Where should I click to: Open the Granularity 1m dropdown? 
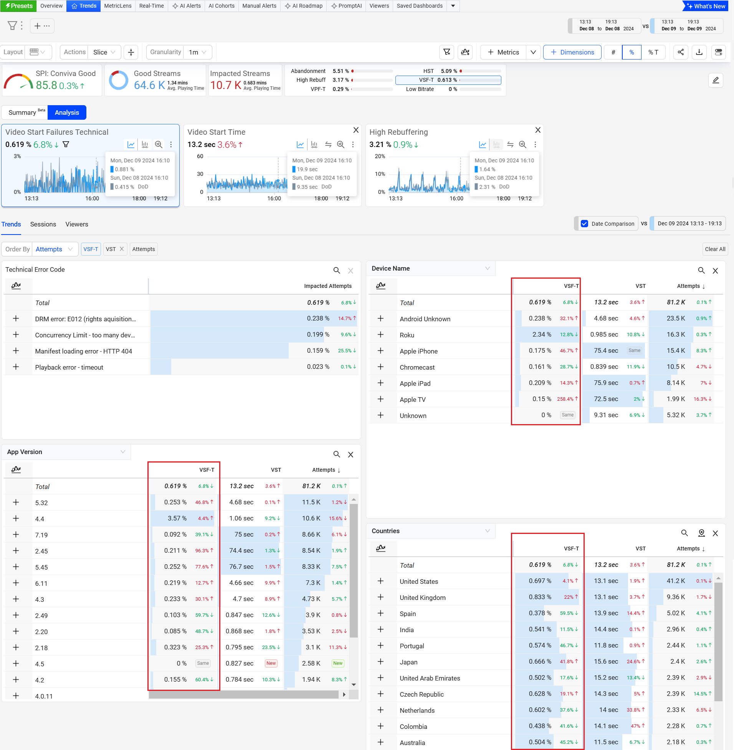[x=197, y=52]
